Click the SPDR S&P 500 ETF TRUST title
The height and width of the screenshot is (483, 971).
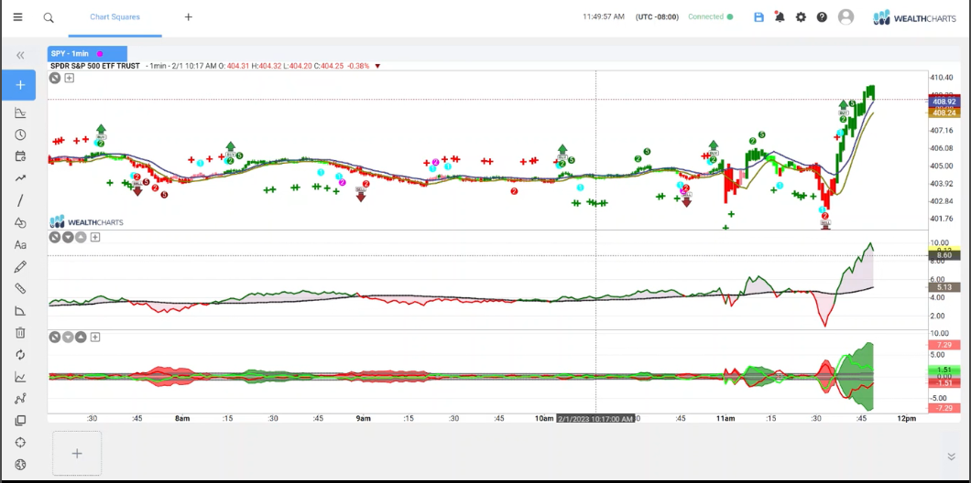[x=94, y=66]
